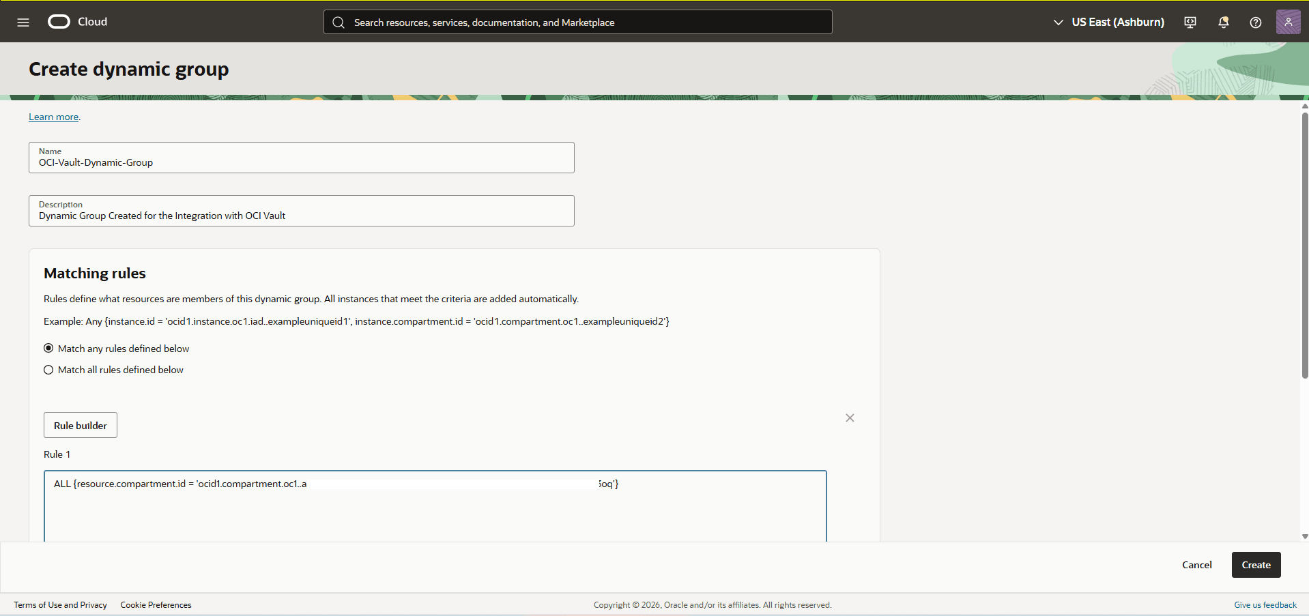Click the Create dynamic group title
Screen dimensions: 1309x616
[129, 69]
